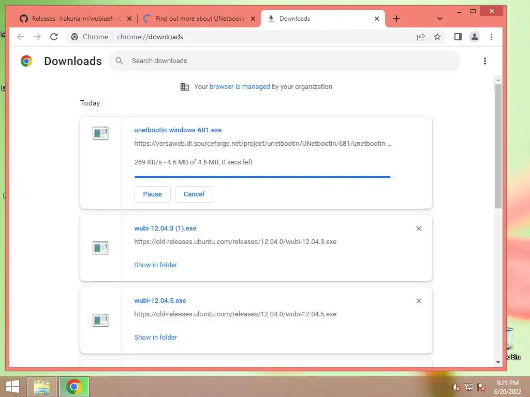
Task: Click the network tray icon
Action: pos(468,387)
